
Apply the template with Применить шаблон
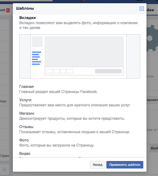(x=125, y=165)
